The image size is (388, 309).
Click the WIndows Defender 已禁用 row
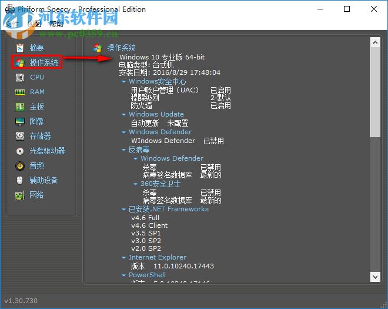point(178,141)
